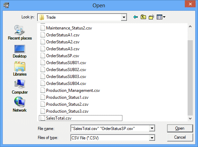Click the scroll up arrow of file list
This screenshot has width=198, height=147.
[x=190, y=26]
